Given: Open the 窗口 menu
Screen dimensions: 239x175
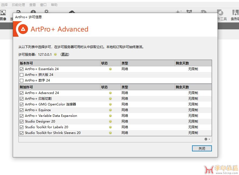Looking at the screenshot, I should click(x=43, y=5).
